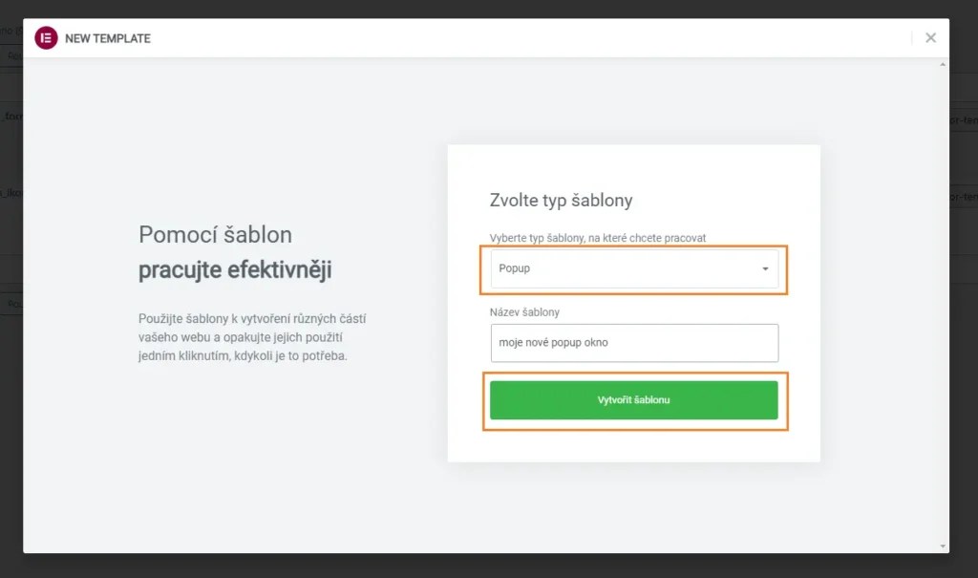This screenshot has width=978, height=578.
Task: Close the NEW TEMPLATE dialog
Action: point(930,37)
